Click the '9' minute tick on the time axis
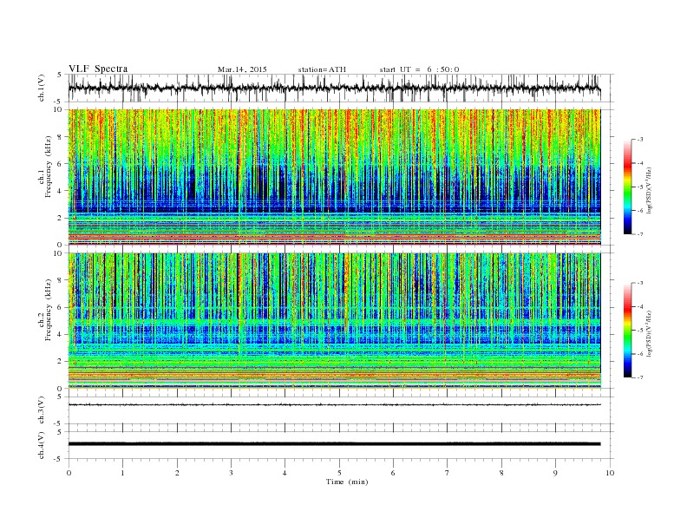Viewport: 687px width, 531px height. (x=555, y=473)
